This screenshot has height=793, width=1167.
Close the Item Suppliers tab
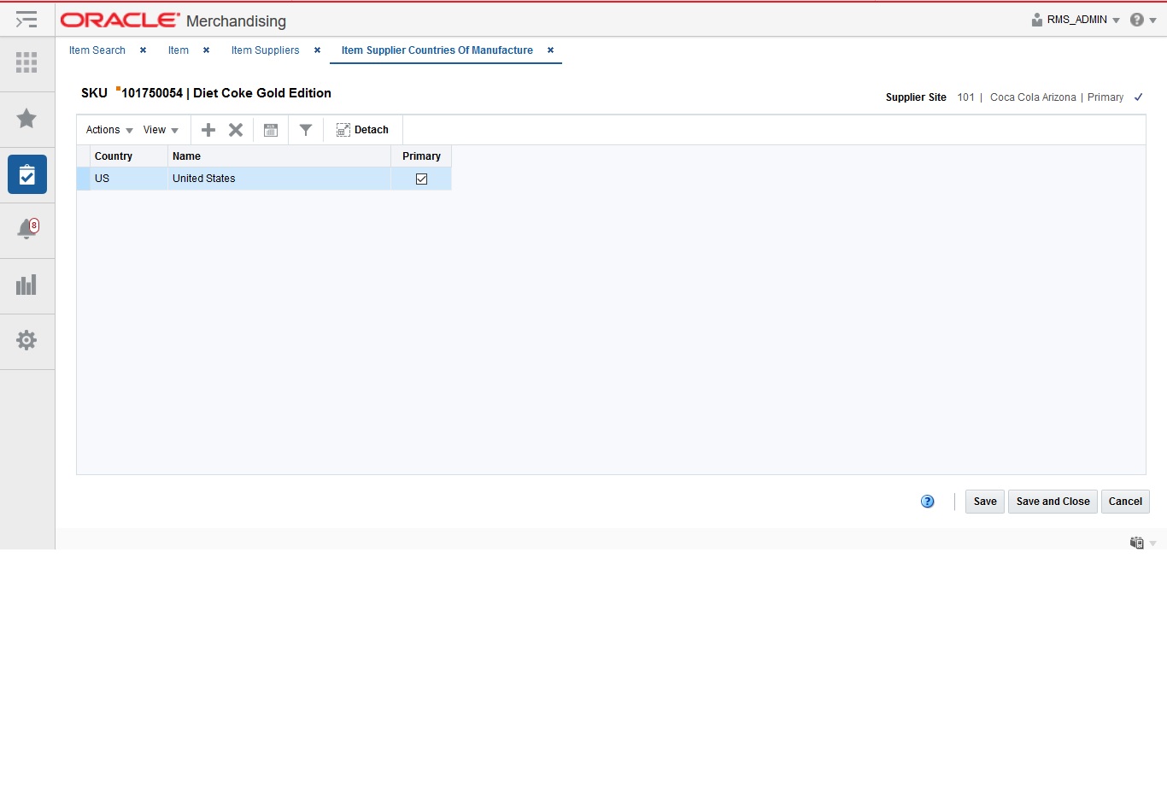pos(317,50)
